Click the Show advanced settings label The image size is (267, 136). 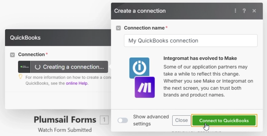point(151,120)
